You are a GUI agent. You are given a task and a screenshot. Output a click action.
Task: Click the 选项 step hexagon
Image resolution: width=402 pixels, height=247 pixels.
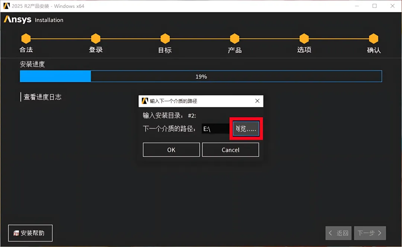pyautogui.click(x=304, y=39)
